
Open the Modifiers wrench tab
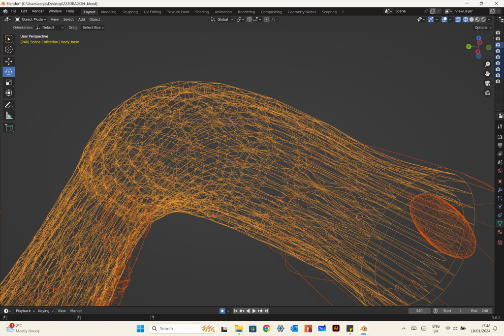(500, 190)
